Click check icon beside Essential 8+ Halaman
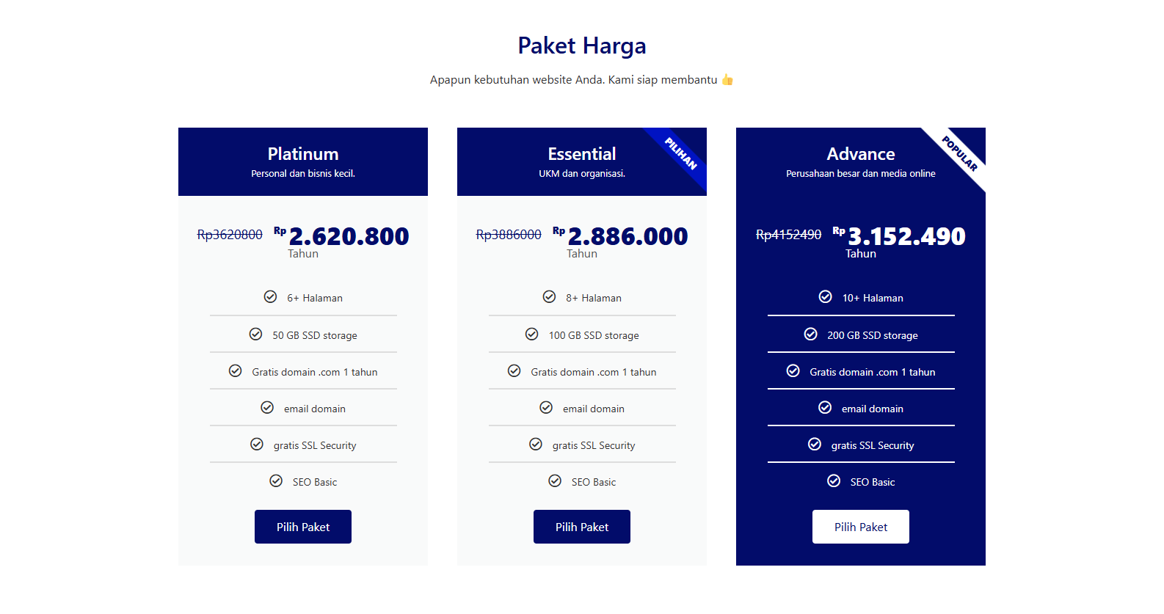Image resolution: width=1164 pixels, height=614 pixels. pyautogui.click(x=549, y=297)
